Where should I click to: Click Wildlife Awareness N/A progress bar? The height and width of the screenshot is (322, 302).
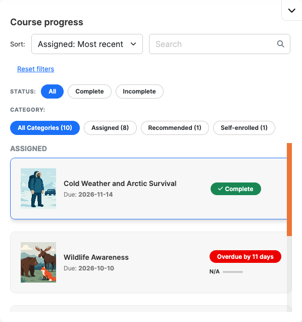point(233,271)
